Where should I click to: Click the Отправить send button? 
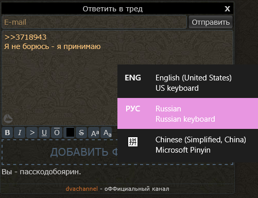(211, 22)
